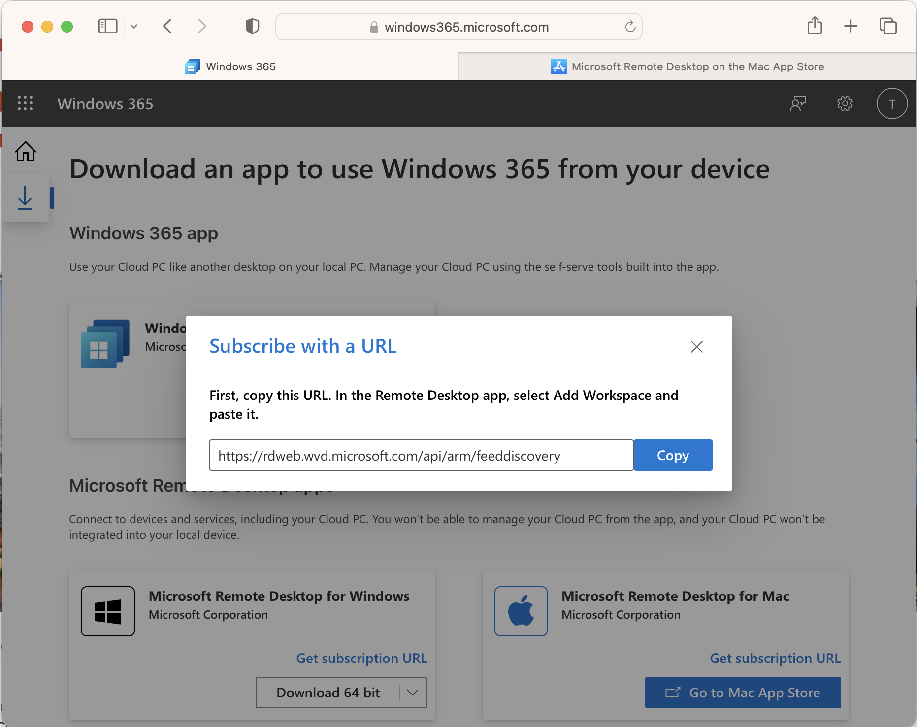Open the sidebar options dropdown chevron
917x727 pixels.
[134, 27]
